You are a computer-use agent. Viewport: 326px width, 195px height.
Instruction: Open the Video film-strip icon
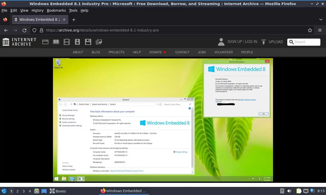tap(67, 42)
